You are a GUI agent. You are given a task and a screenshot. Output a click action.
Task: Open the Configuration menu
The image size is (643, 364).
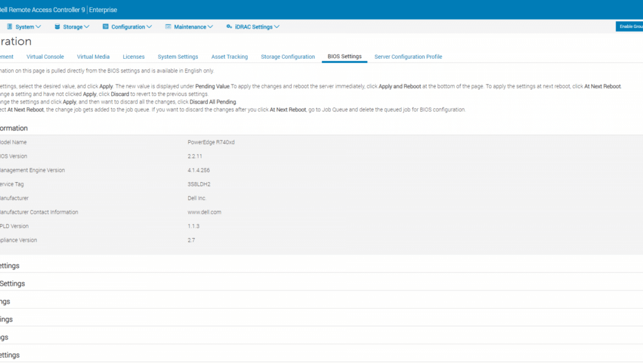[128, 26]
